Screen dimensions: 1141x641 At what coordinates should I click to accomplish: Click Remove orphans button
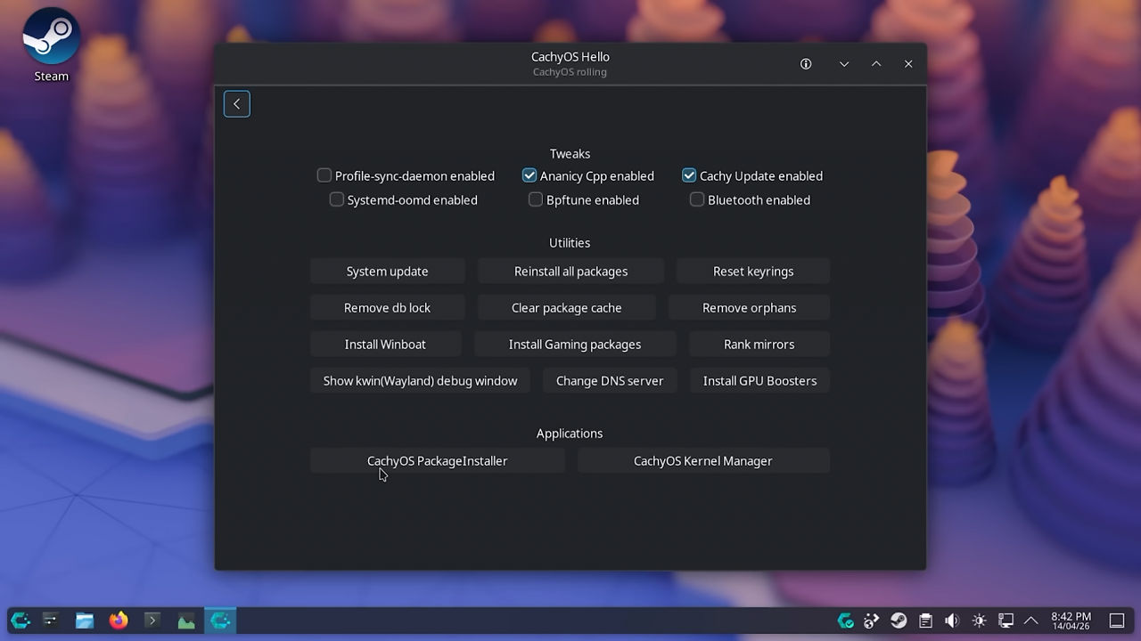[750, 308]
